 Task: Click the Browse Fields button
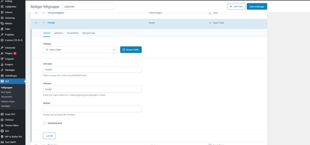point(131,50)
